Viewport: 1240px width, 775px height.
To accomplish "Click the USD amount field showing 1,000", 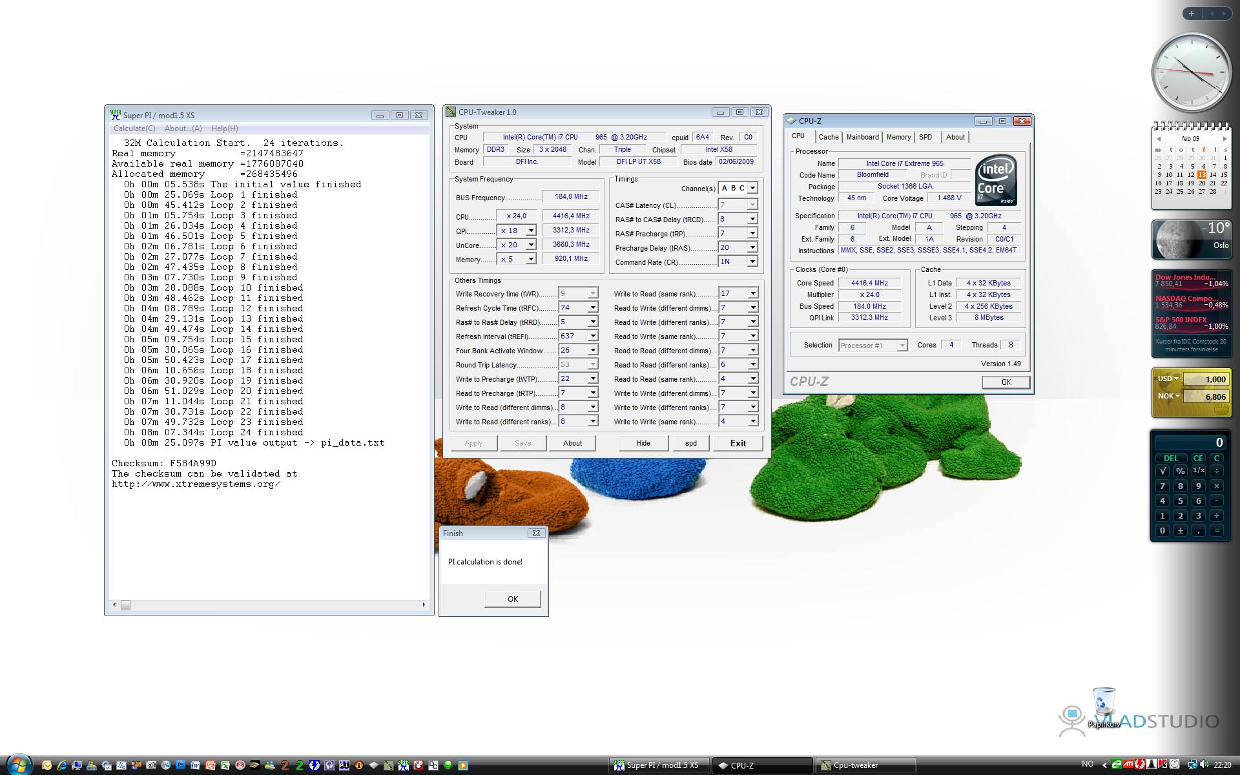I will [x=1205, y=379].
